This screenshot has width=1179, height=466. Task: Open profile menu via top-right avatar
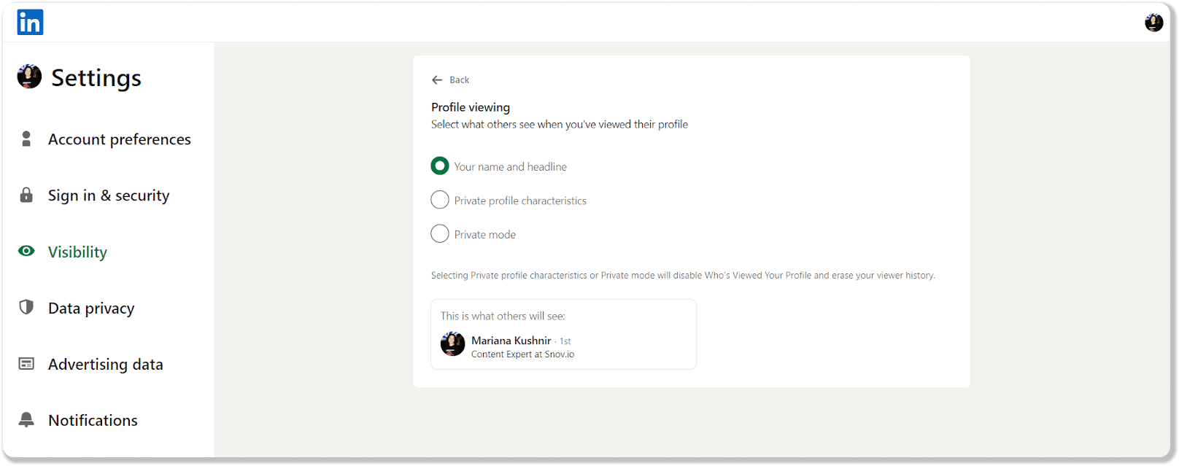pos(1153,23)
